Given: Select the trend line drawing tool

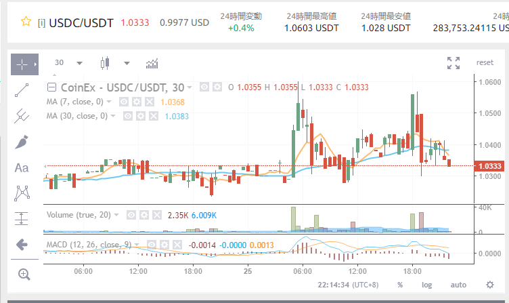Looking at the screenshot, I should (22, 89).
